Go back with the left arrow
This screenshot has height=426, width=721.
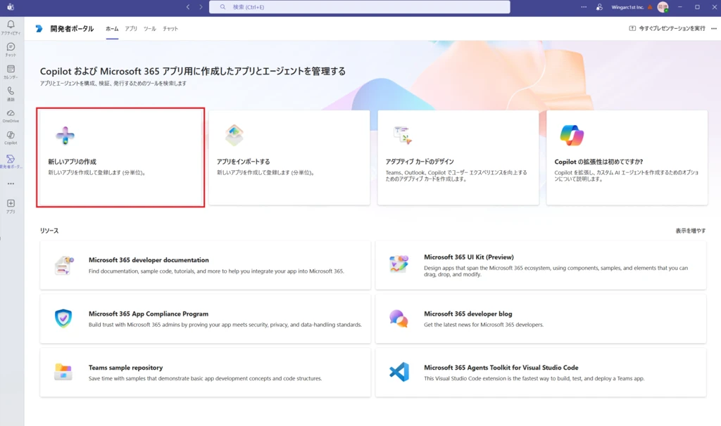click(x=188, y=7)
